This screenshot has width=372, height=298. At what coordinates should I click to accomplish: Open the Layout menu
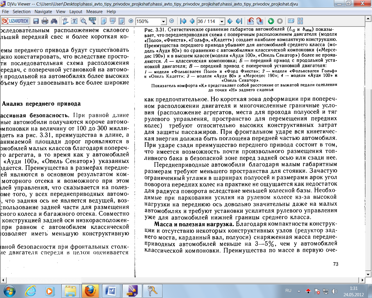point(76,12)
